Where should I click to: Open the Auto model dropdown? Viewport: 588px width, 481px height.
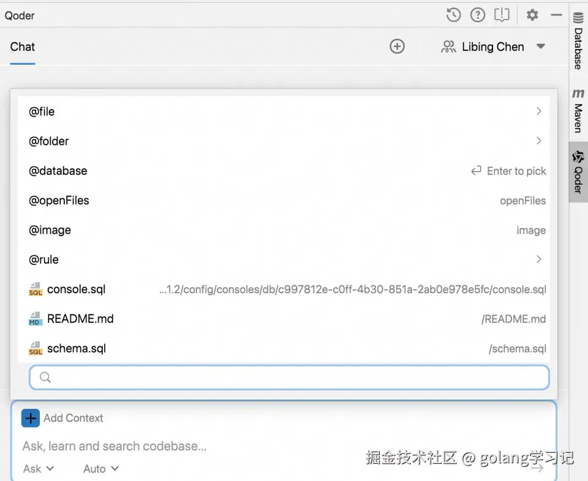tap(100, 469)
